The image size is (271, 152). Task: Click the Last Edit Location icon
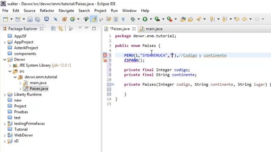point(237,19)
